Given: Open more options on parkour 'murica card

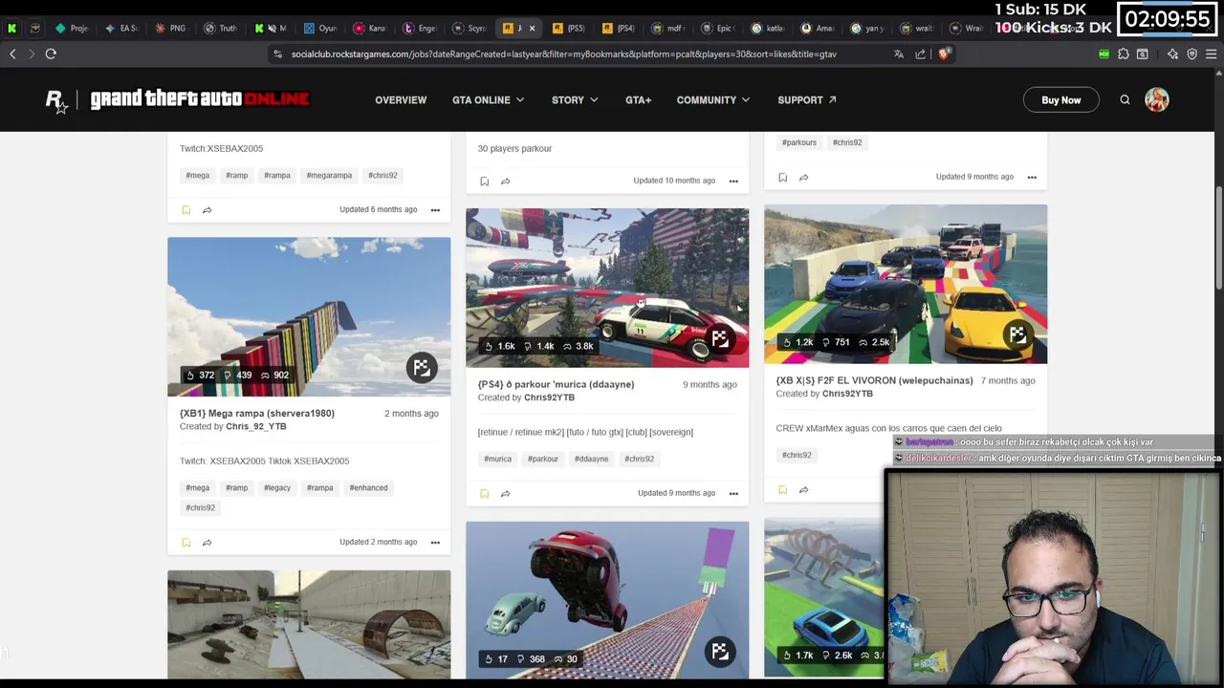Looking at the screenshot, I should [733, 494].
